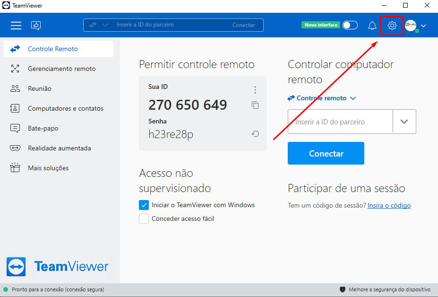This screenshot has height=297, width=438.
Task: Select the Controle Remoto tab
Action: point(59,49)
